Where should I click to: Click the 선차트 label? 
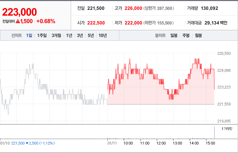click(17, 35)
